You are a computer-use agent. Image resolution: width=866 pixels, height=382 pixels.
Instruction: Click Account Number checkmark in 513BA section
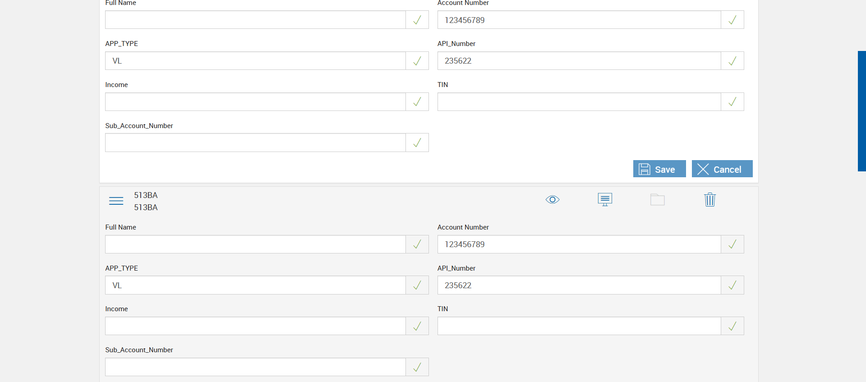(732, 244)
